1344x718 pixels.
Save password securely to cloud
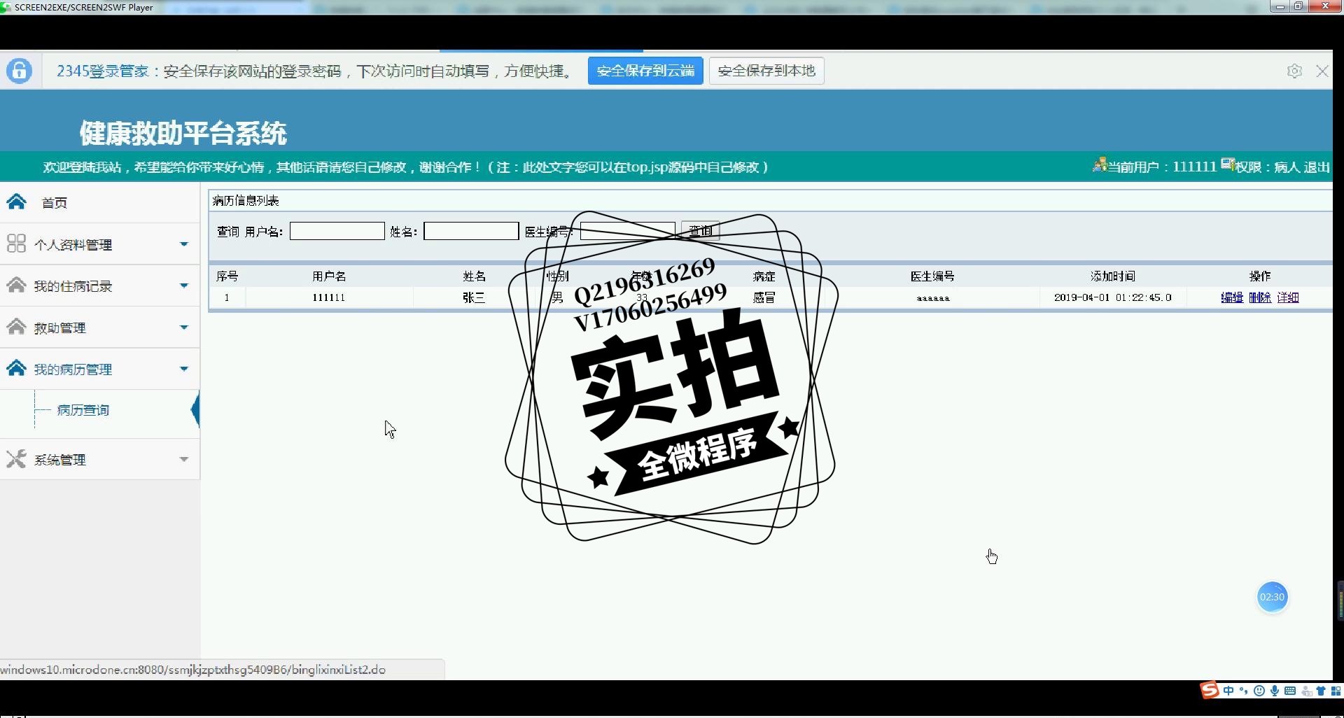click(645, 71)
